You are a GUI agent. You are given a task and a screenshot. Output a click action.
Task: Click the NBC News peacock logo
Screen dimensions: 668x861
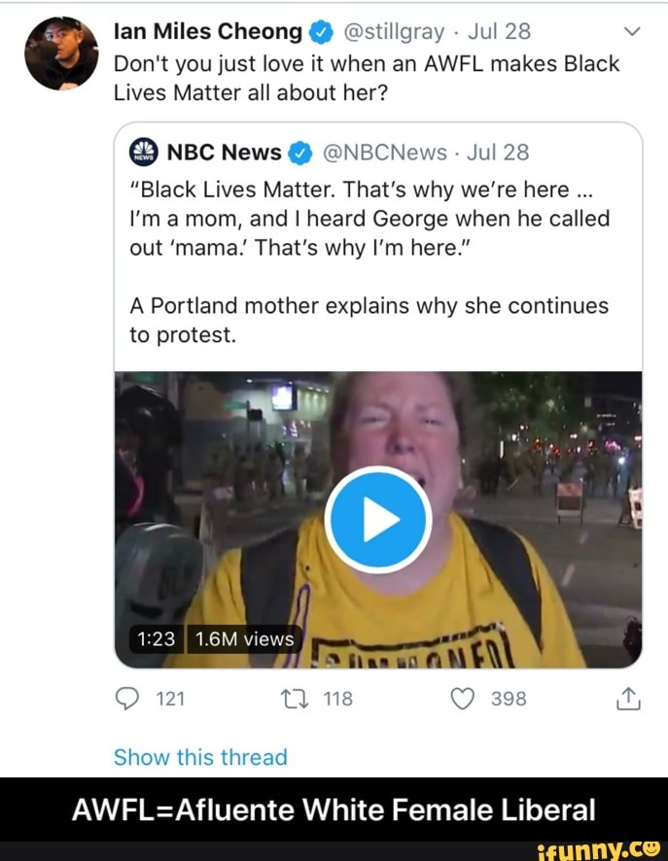coord(143,153)
